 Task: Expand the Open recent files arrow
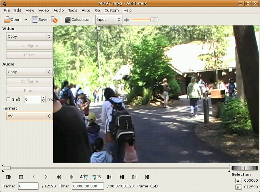26,19
